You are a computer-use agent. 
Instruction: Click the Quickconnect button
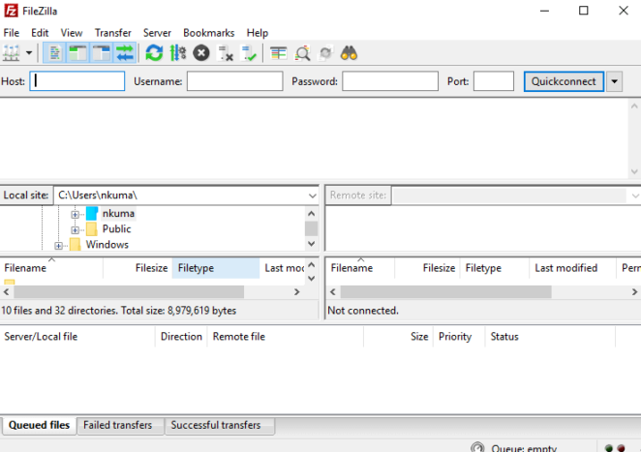[x=564, y=81]
